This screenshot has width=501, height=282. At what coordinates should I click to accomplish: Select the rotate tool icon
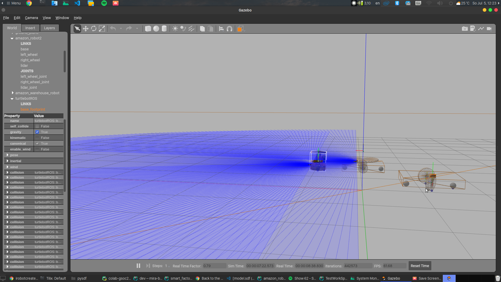coord(94,28)
